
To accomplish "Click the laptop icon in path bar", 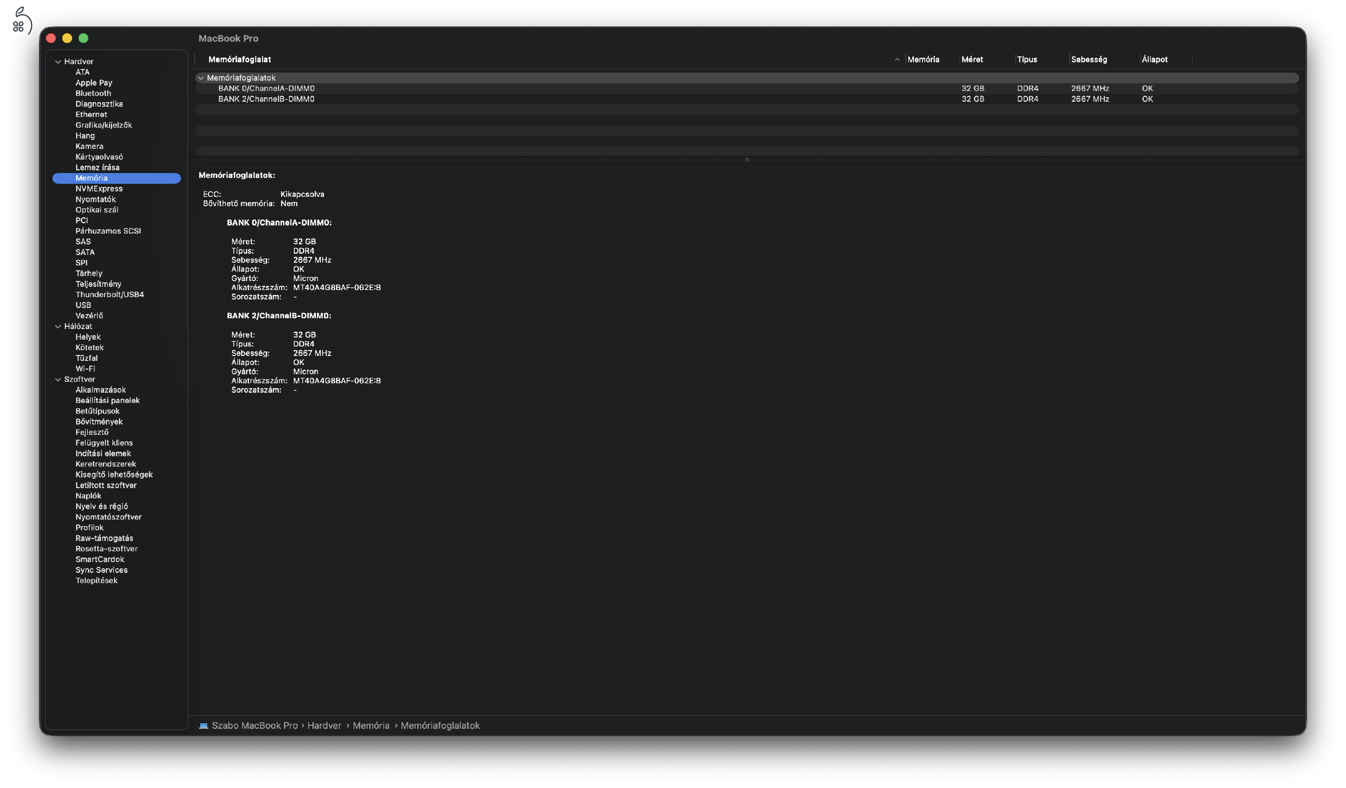I will tap(204, 726).
